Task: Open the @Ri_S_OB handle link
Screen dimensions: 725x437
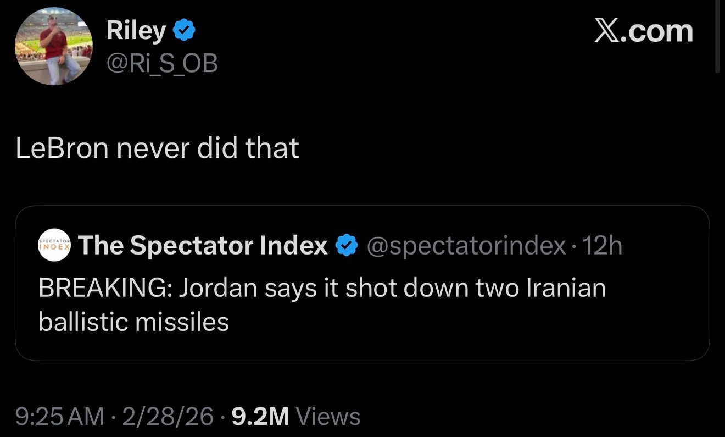Action: point(162,64)
